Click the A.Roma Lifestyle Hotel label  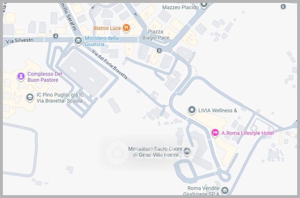pos(247,133)
